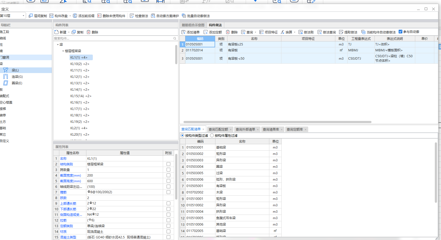
Task: Click the 层间复制 (copy between floors) icon
Action: 31,16
